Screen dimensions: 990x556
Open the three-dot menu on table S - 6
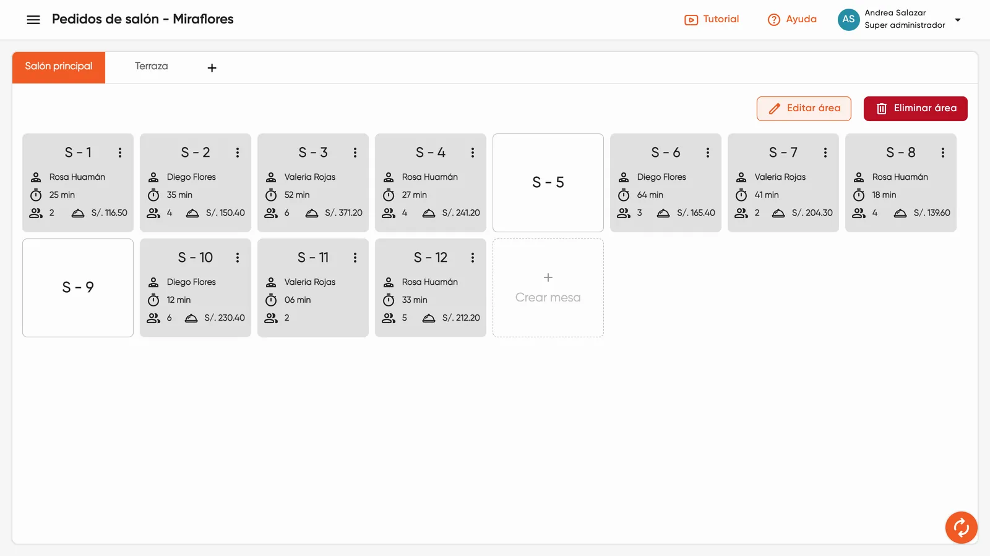[x=708, y=153]
